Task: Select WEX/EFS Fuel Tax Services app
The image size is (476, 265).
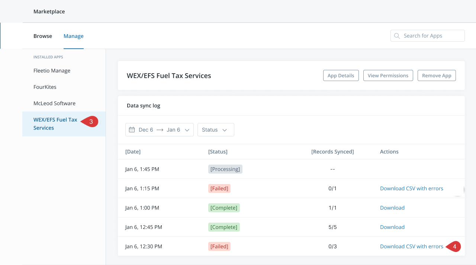Action: [64, 124]
